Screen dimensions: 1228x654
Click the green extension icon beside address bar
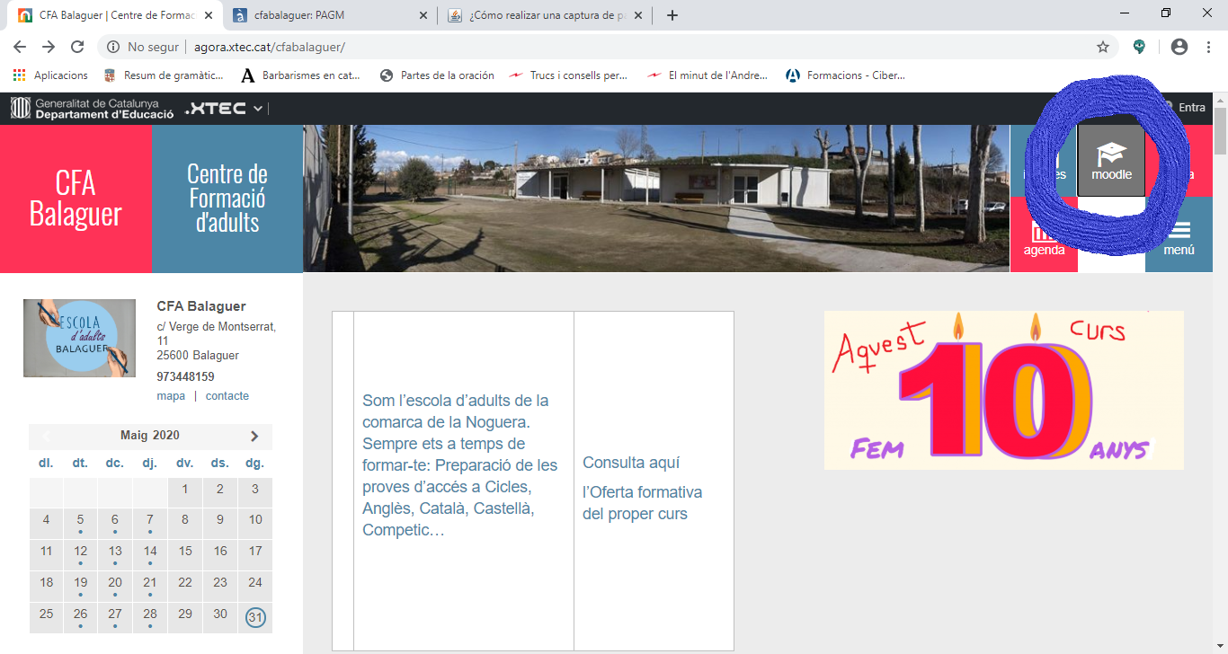(1140, 47)
